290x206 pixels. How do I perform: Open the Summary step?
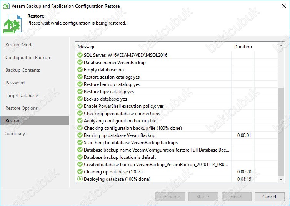(x=15, y=133)
